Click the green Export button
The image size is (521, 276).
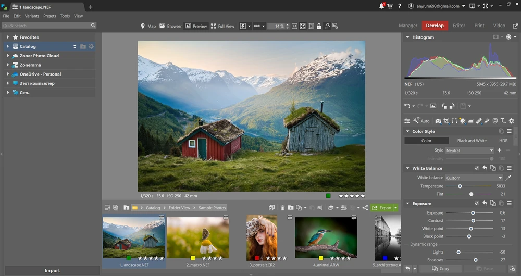[x=382, y=208]
